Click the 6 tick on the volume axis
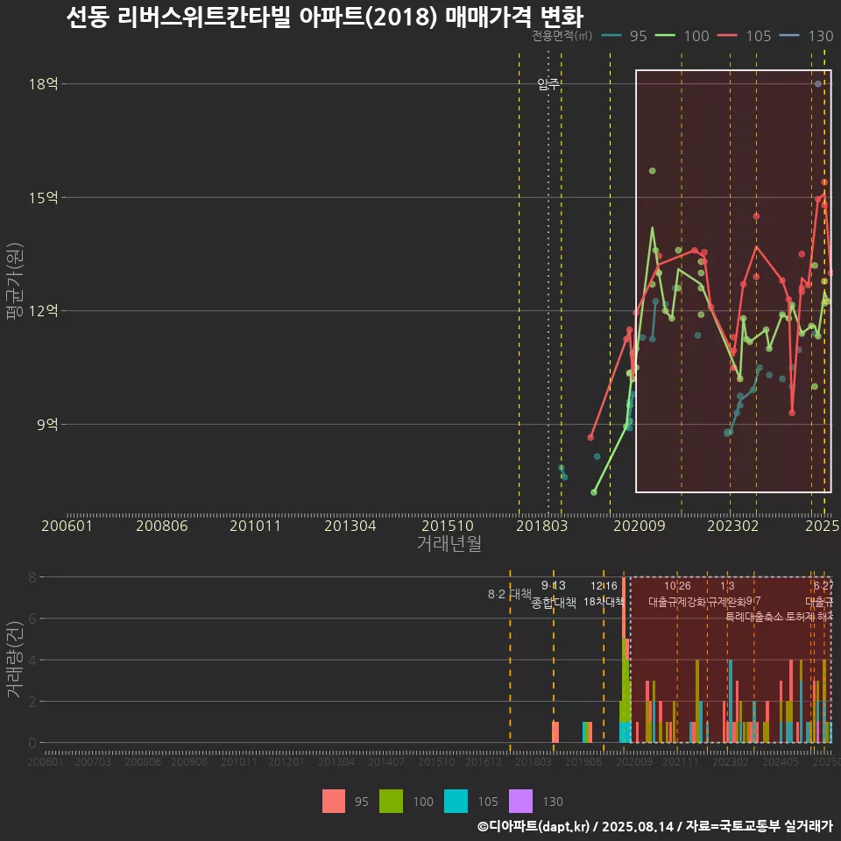 tap(32, 618)
